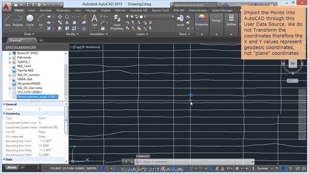Expand the Block panel dropdown
Screen dimensions: 309x174
(184, 34)
